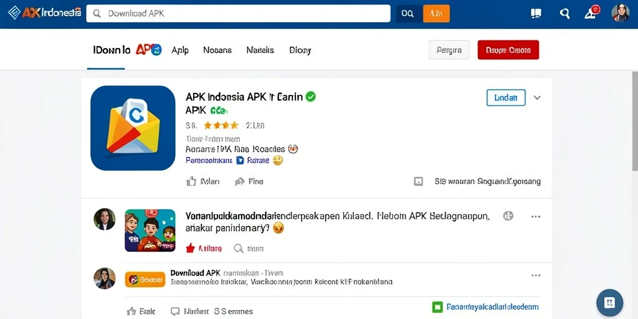Click the blue D icon before Rdrale
This screenshot has height=319, width=638.
(x=240, y=160)
